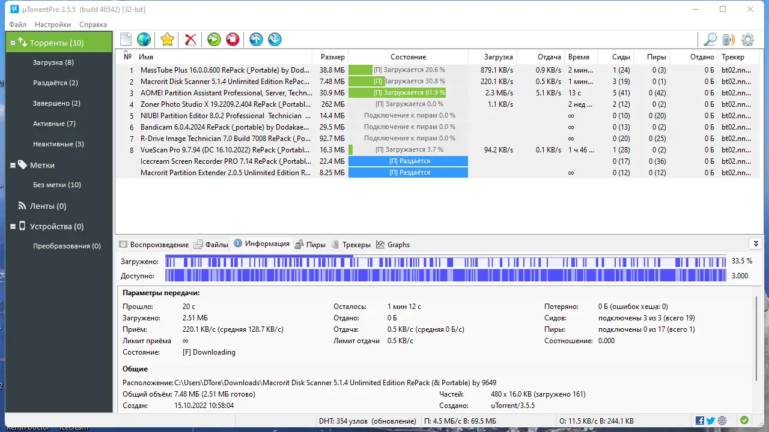The image size is (769, 432).
Task: Sort the list by the Время column header
Action: tap(582, 57)
